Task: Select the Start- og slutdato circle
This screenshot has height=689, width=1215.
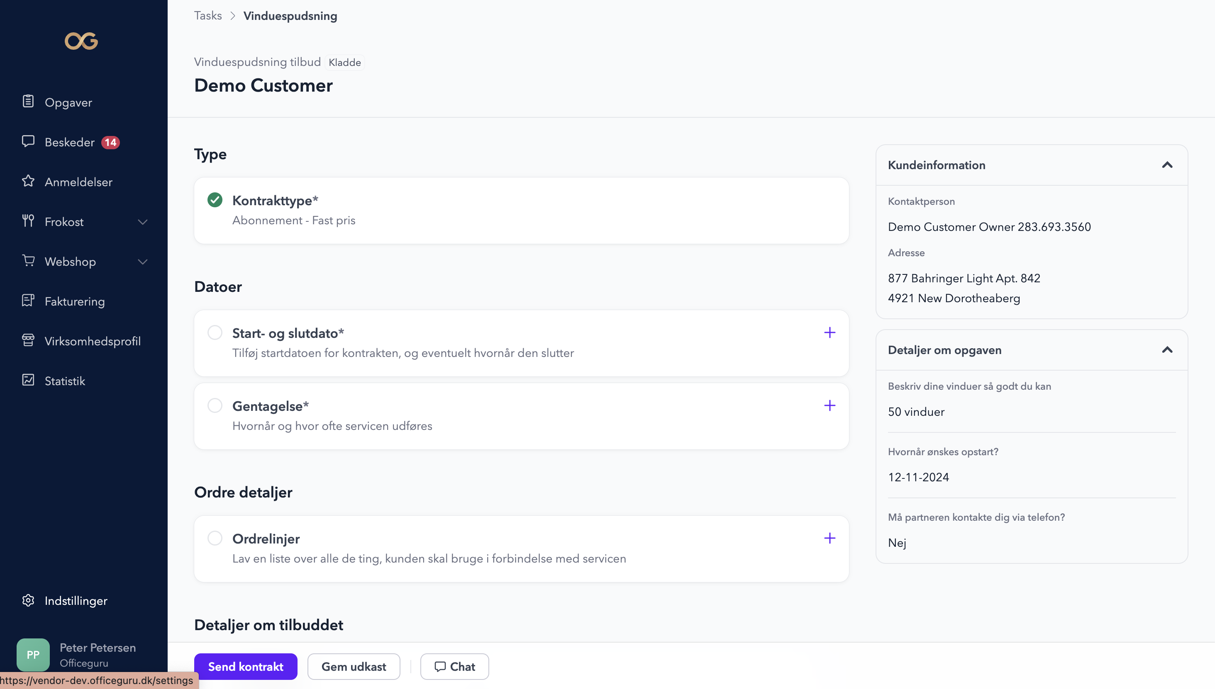Action: point(215,332)
